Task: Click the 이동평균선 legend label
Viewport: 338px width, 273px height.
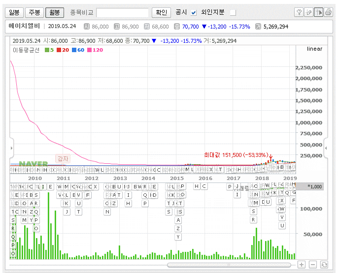Action: click(x=26, y=50)
